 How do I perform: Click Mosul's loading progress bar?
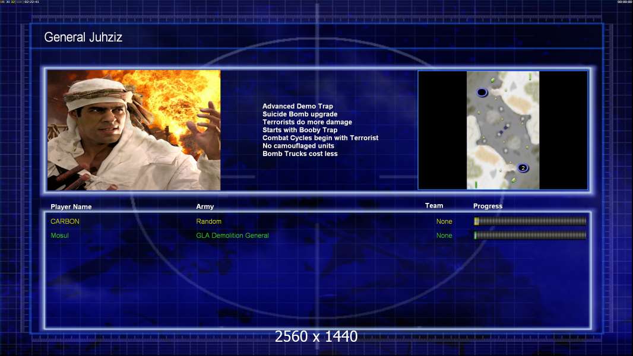[x=530, y=236]
